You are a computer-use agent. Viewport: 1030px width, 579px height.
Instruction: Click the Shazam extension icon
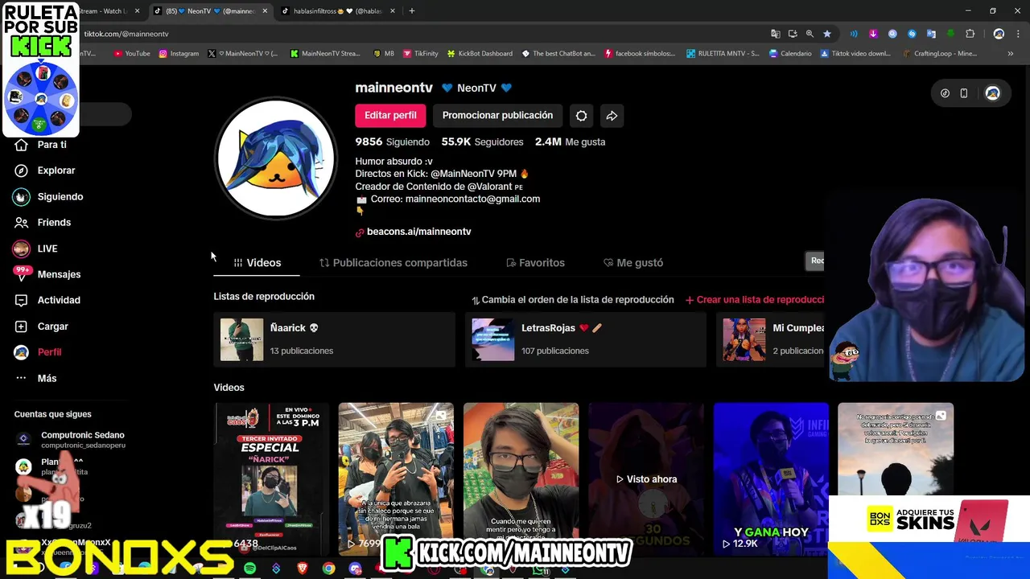pyautogui.click(x=912, y=34)
